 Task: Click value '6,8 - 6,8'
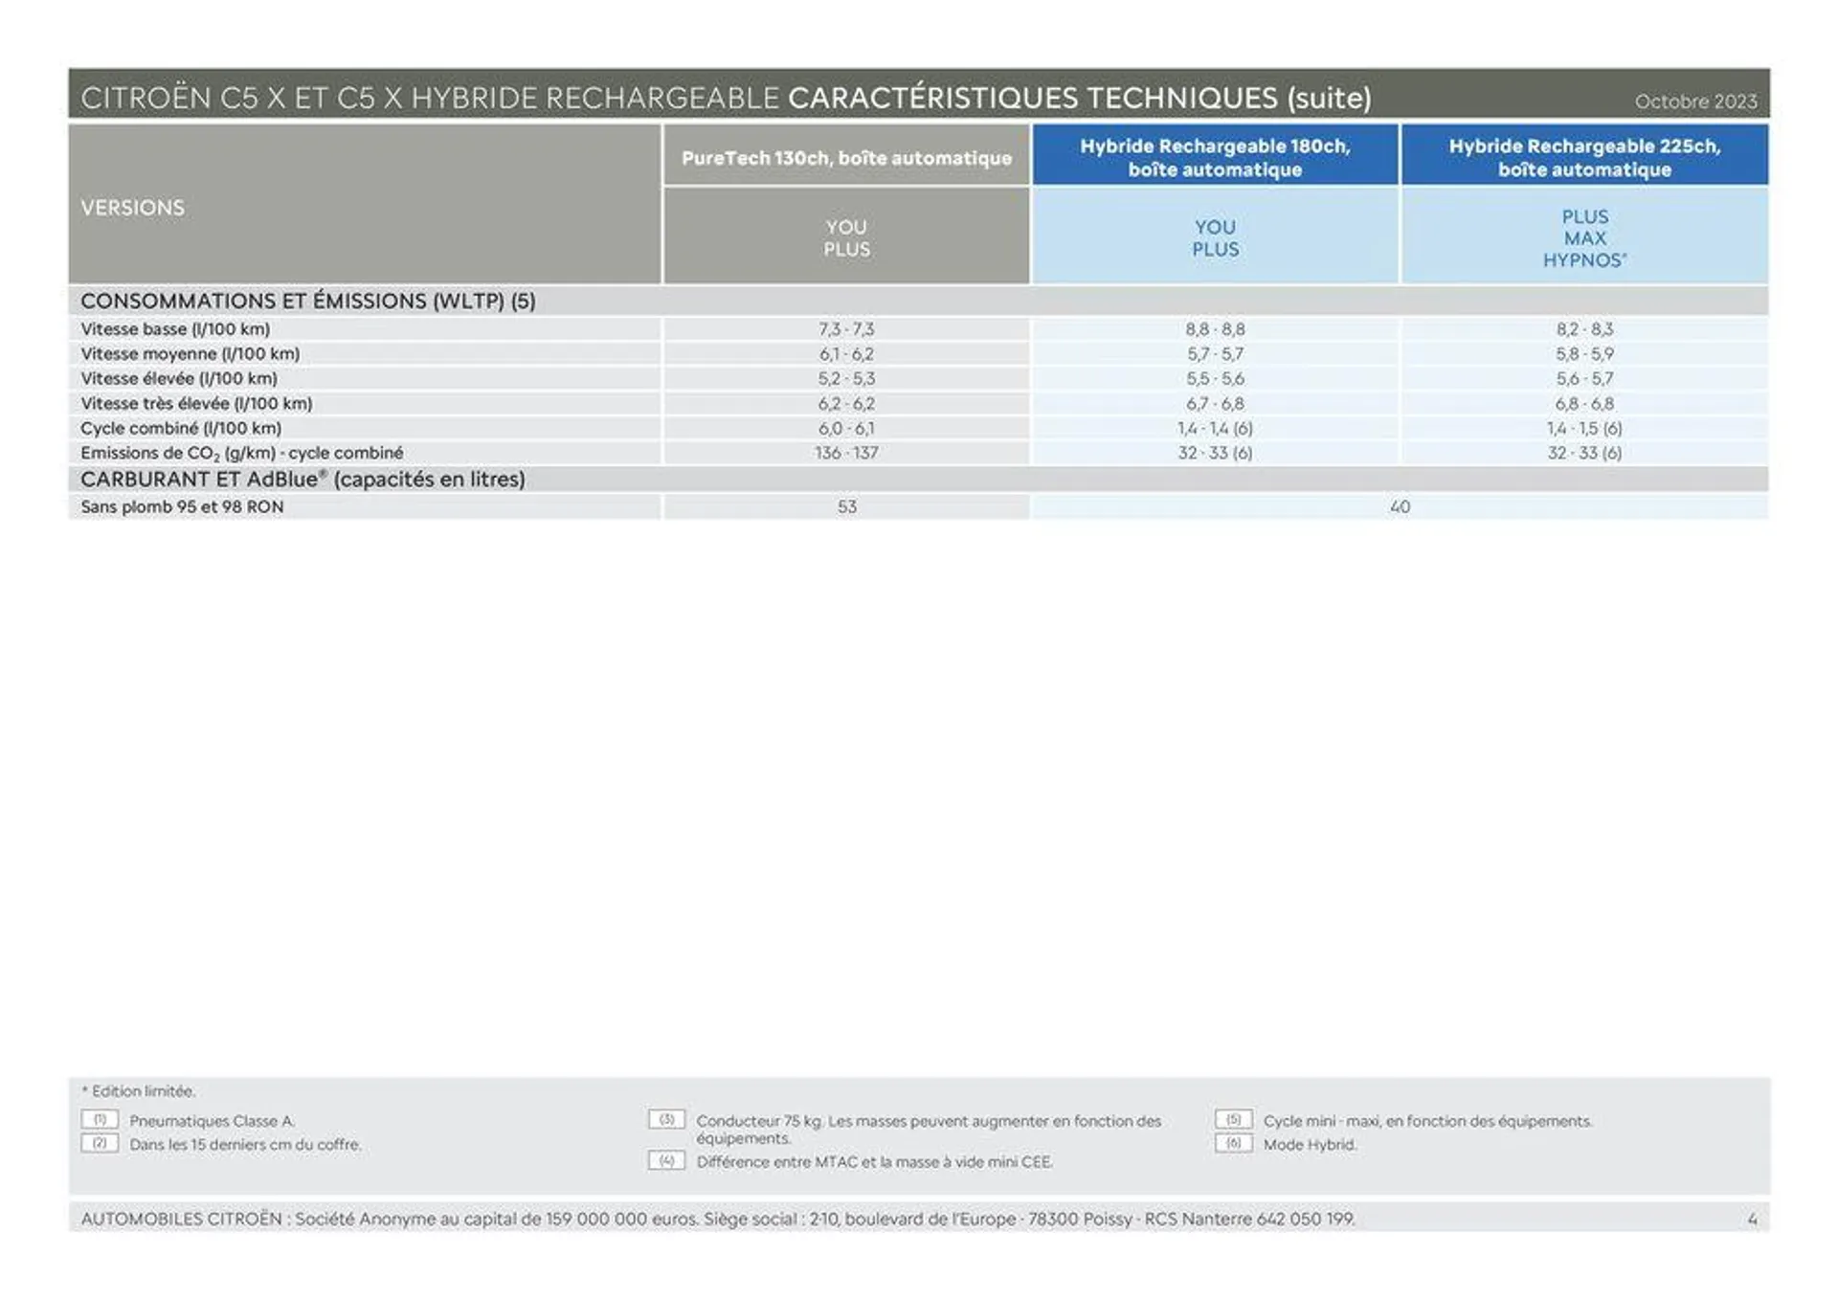tap(1584, 404)
